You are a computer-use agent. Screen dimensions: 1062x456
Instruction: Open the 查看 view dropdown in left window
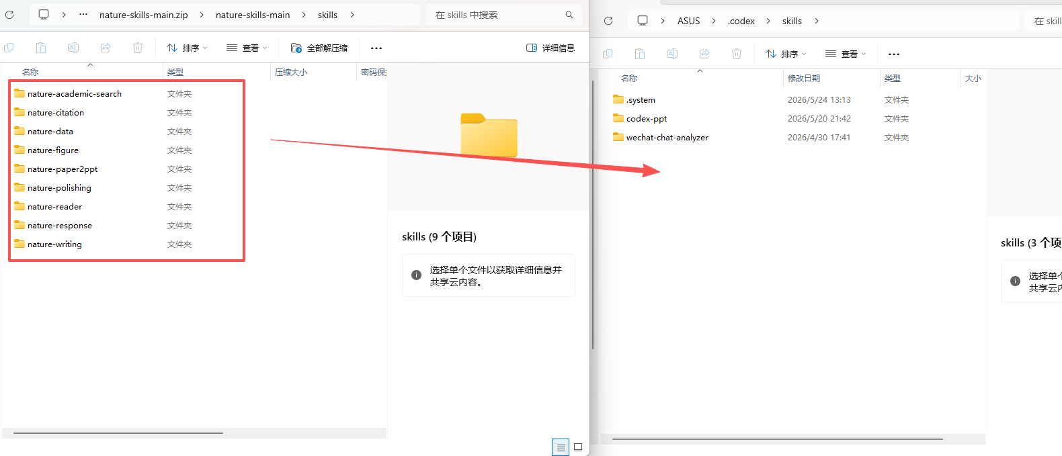tap(247, 48)
